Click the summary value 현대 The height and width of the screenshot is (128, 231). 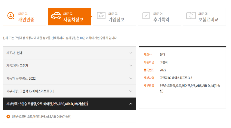[162, 54]
